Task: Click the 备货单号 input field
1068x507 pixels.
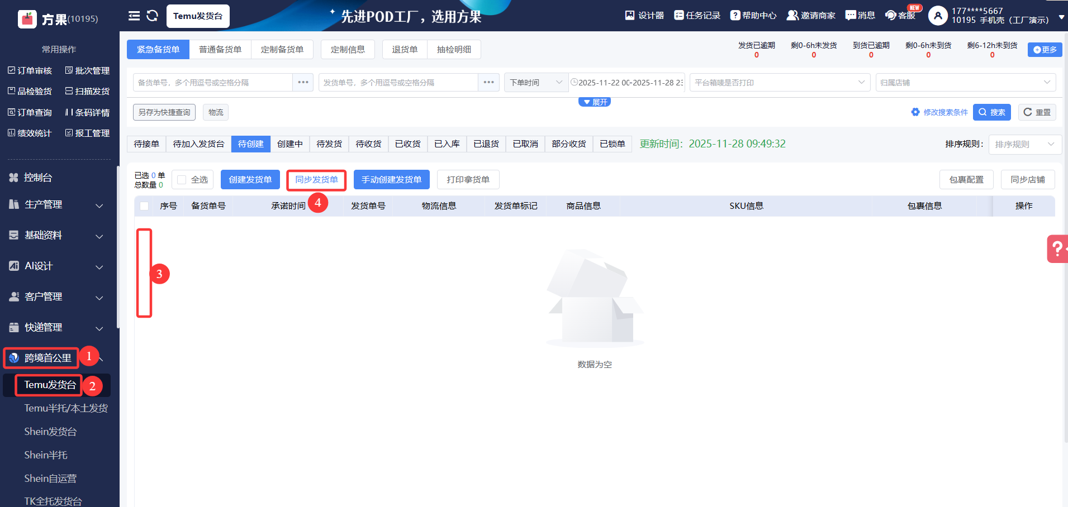Action: click(x=213, y=82)
